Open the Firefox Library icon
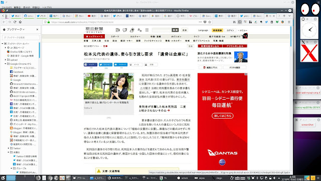Screen dimensions: 321x181 click(234, 22)
